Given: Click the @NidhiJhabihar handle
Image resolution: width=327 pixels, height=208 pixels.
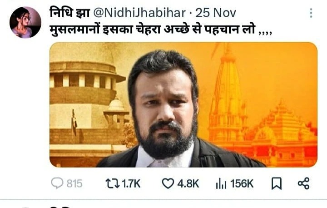Looking at the screenshot, I should coord(139,13).
